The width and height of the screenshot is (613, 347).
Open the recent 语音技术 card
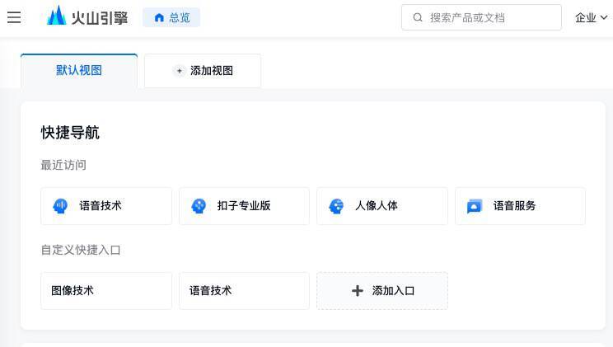(106, 206)
